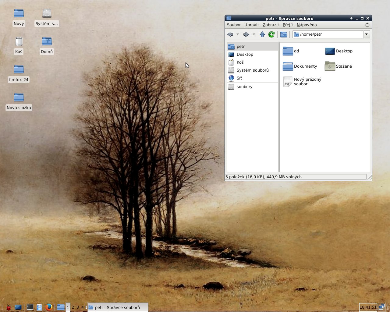
Task: Reload the current folder with the green refresh icon
Action: (x=271, y=34)
